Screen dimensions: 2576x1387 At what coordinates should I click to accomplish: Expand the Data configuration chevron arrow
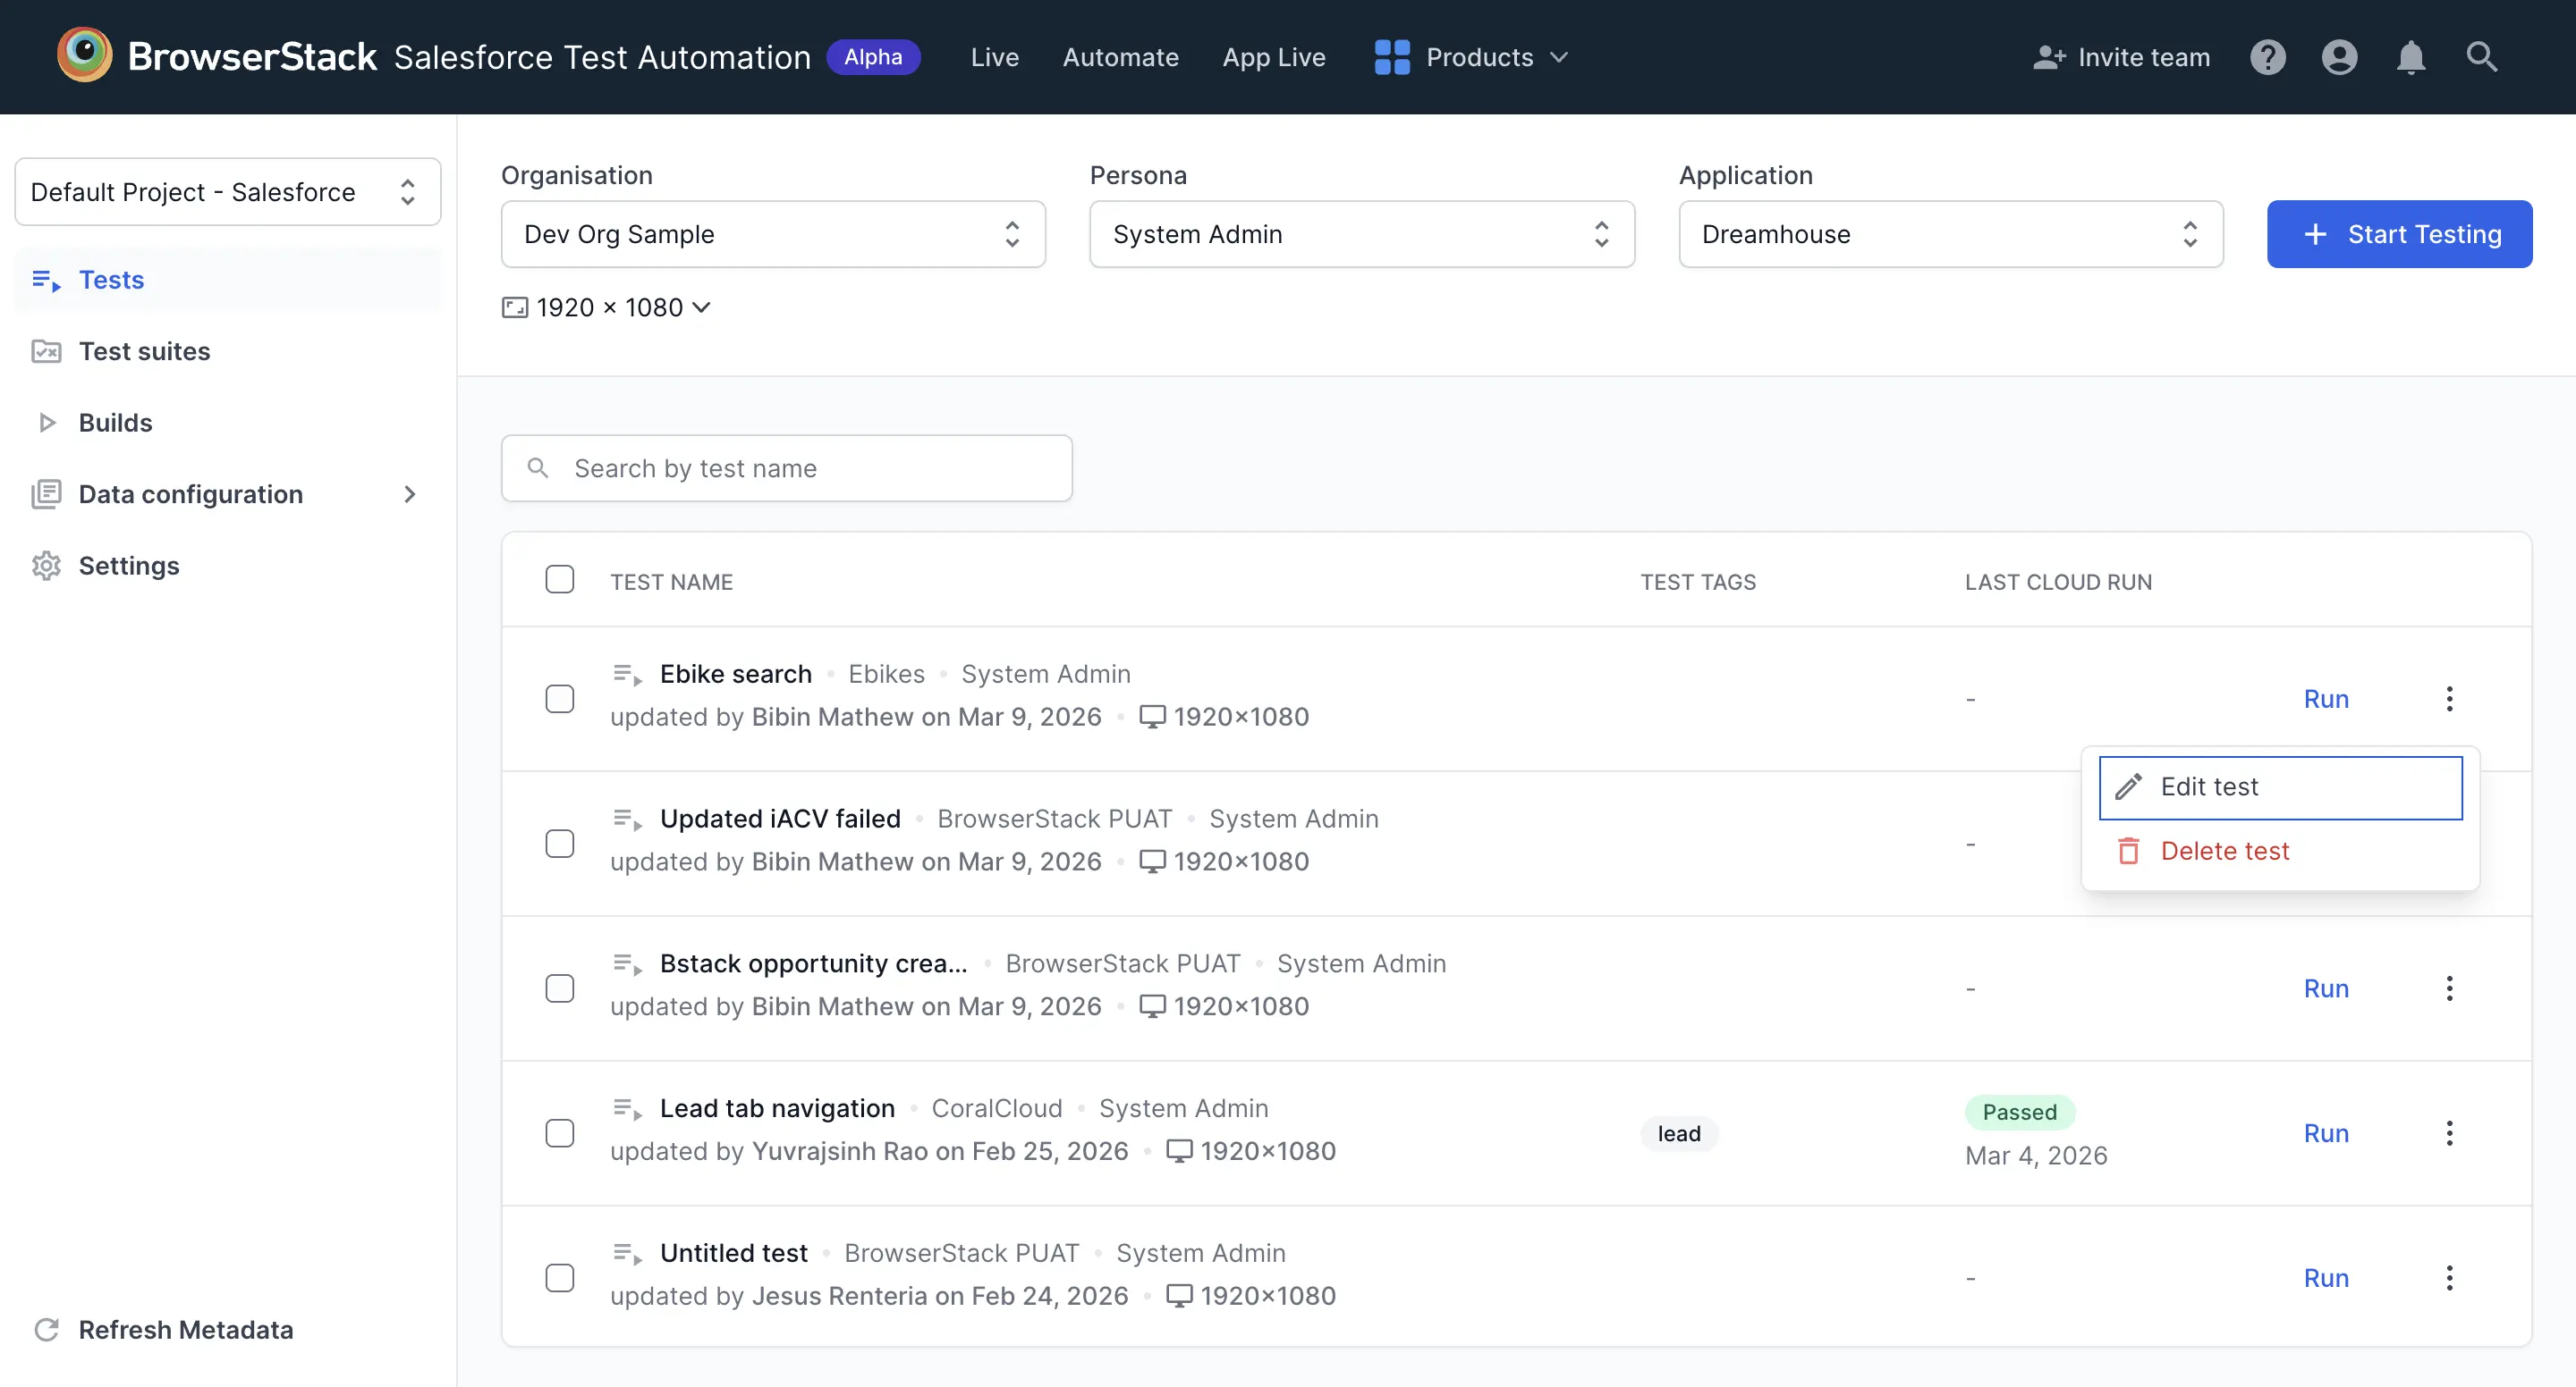[409, 493]
